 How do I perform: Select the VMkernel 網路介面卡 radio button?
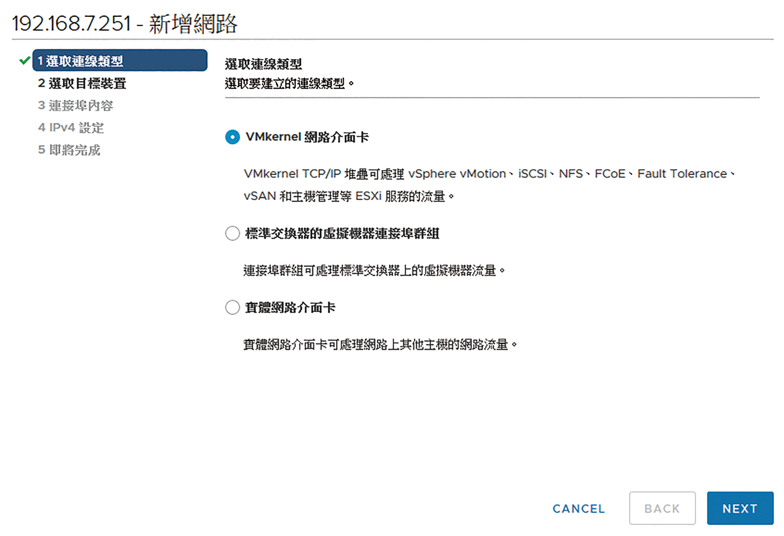point(232,137)
